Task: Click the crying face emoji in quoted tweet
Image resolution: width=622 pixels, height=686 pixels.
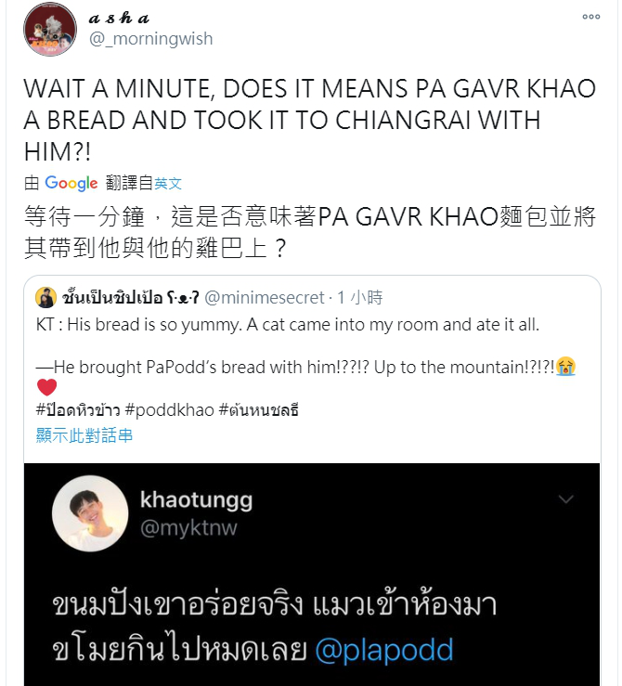Action: click(565, 366)
